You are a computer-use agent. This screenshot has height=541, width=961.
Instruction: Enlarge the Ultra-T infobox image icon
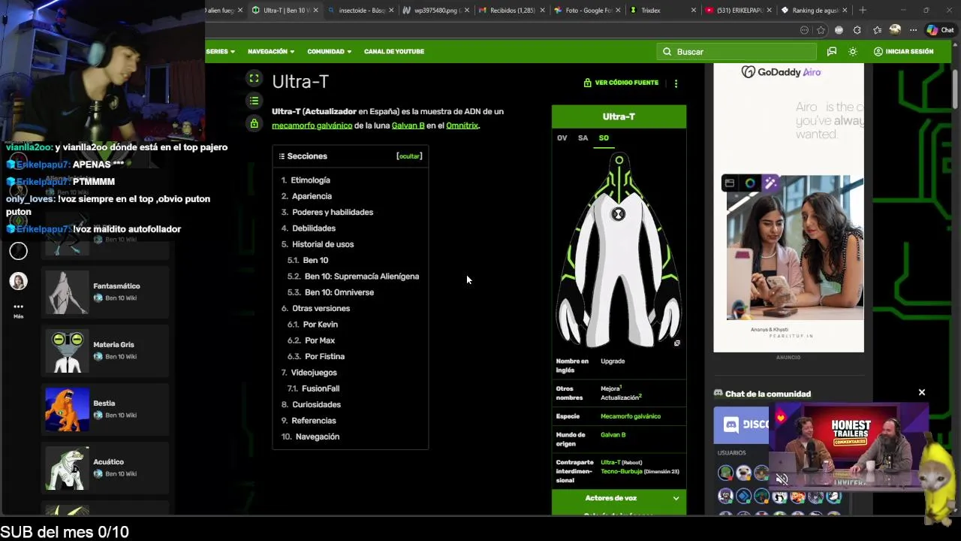pos(676,343)
